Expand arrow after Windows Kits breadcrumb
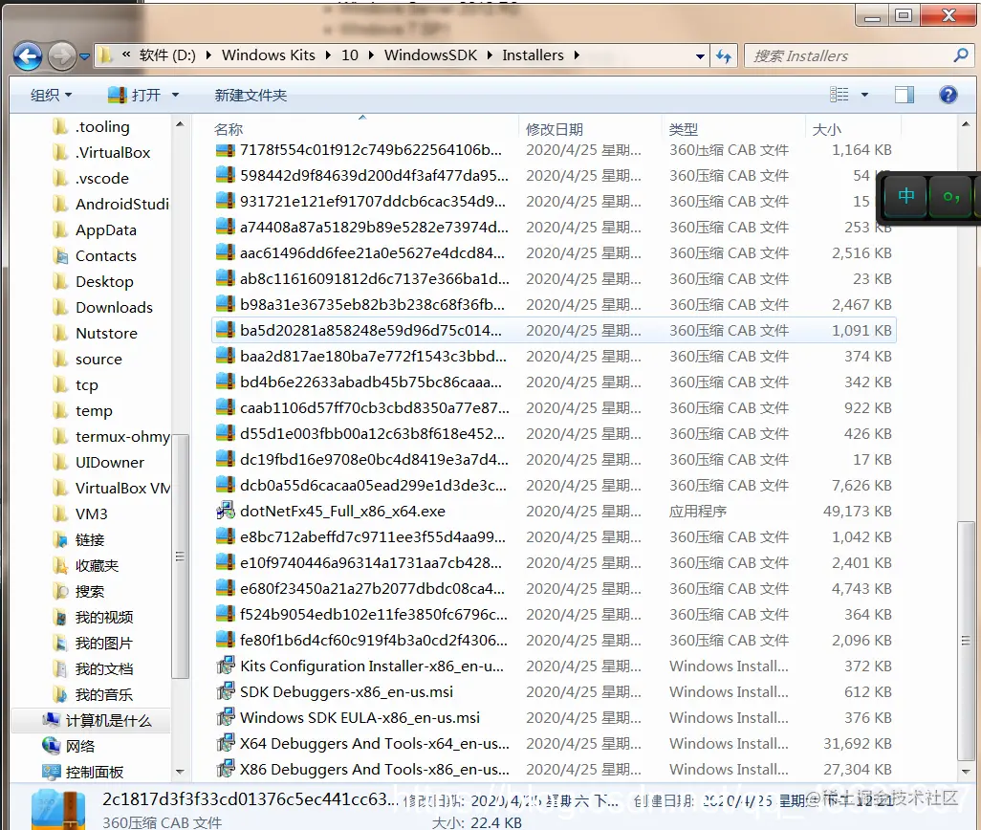 (x=328, y=55)
